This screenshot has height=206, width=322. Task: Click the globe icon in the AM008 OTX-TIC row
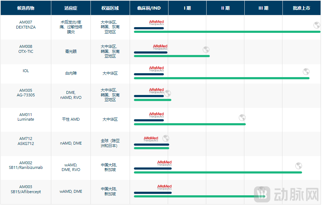coord(206,49)
